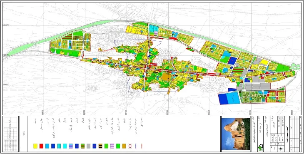Choose the teal vertical-striped legend symbol
304x154 pixels.
pyautogui.click(x=59, y=146)
